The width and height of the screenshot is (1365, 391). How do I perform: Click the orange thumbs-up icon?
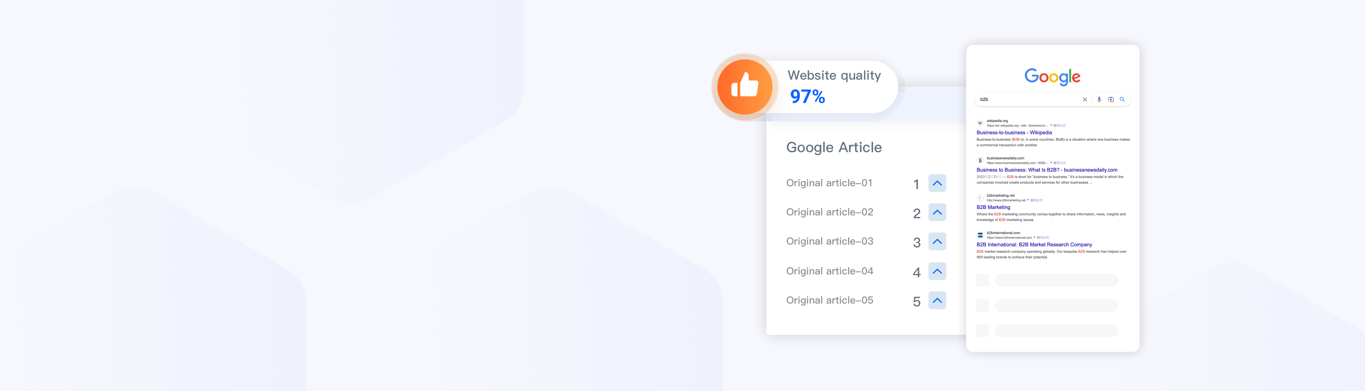(x=744, y=87)
